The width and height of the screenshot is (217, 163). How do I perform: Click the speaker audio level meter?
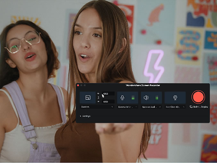(157, 98)
